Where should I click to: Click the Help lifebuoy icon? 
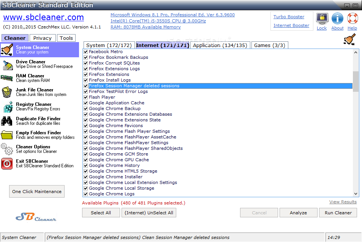pyautogui.click(x=353, y=19)
